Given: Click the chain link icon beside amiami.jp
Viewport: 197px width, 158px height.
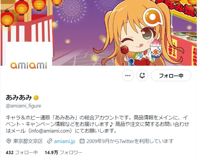Looking at the screenshot, I should 50,141.
